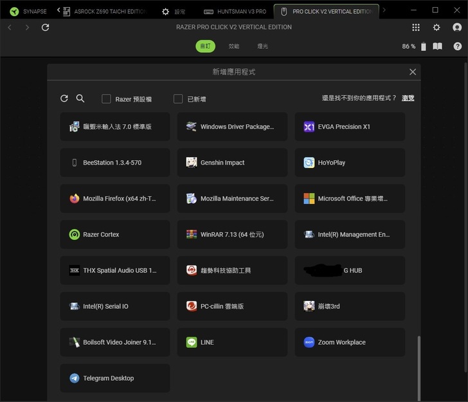Image resolution: width=468 pixels, height=402 pixels.
Task: Click the search magnifier icon
Action: [80, 98]
